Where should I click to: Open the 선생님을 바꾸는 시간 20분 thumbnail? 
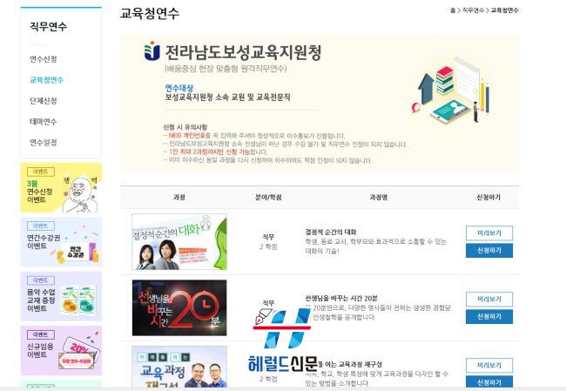click(179, 307)
